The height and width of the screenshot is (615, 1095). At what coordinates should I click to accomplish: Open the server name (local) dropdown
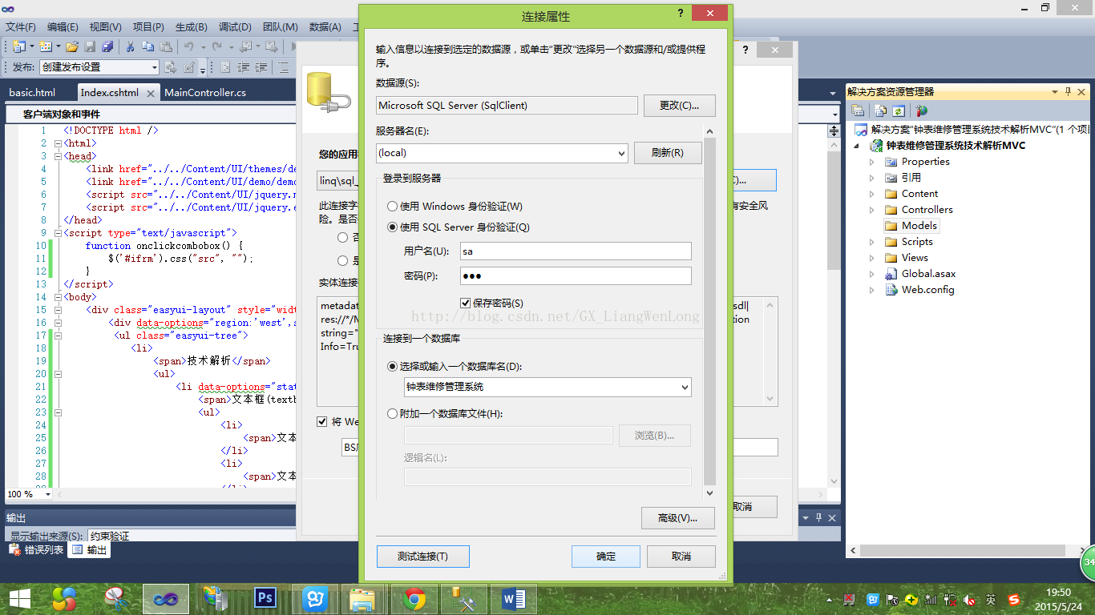click(x=621, y=153)
